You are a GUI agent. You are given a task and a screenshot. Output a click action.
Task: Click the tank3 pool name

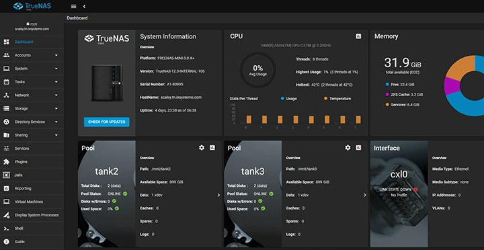point(253,171)
